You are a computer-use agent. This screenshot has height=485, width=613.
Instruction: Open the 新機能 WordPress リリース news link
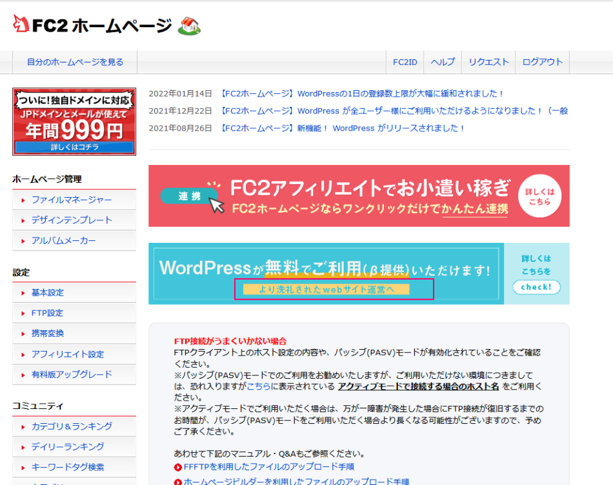[x=341, y=128]
